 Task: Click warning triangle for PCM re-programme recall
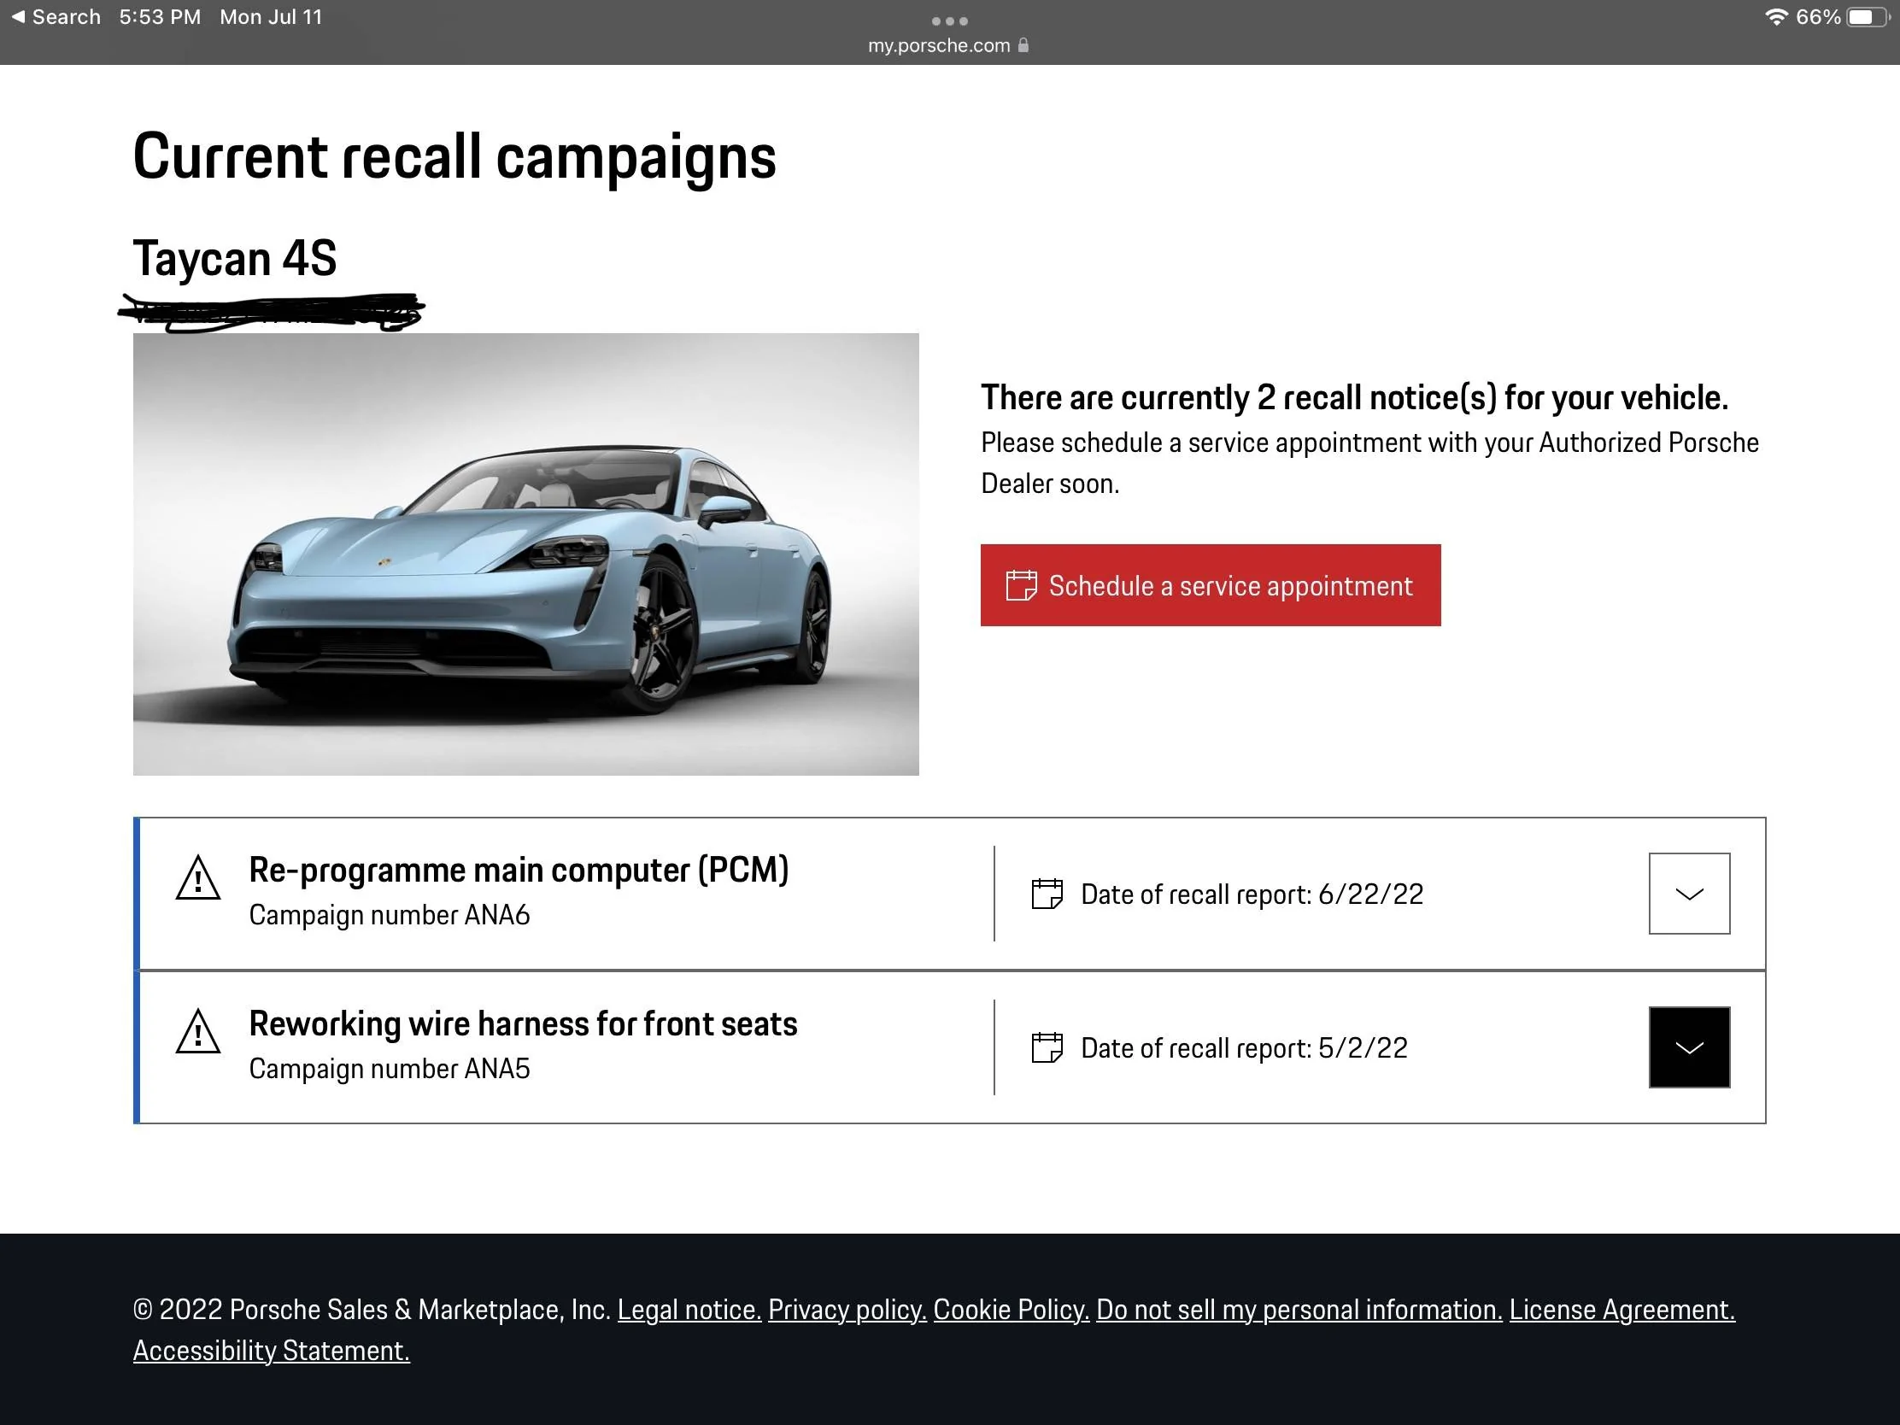click(x=198, y=877)
